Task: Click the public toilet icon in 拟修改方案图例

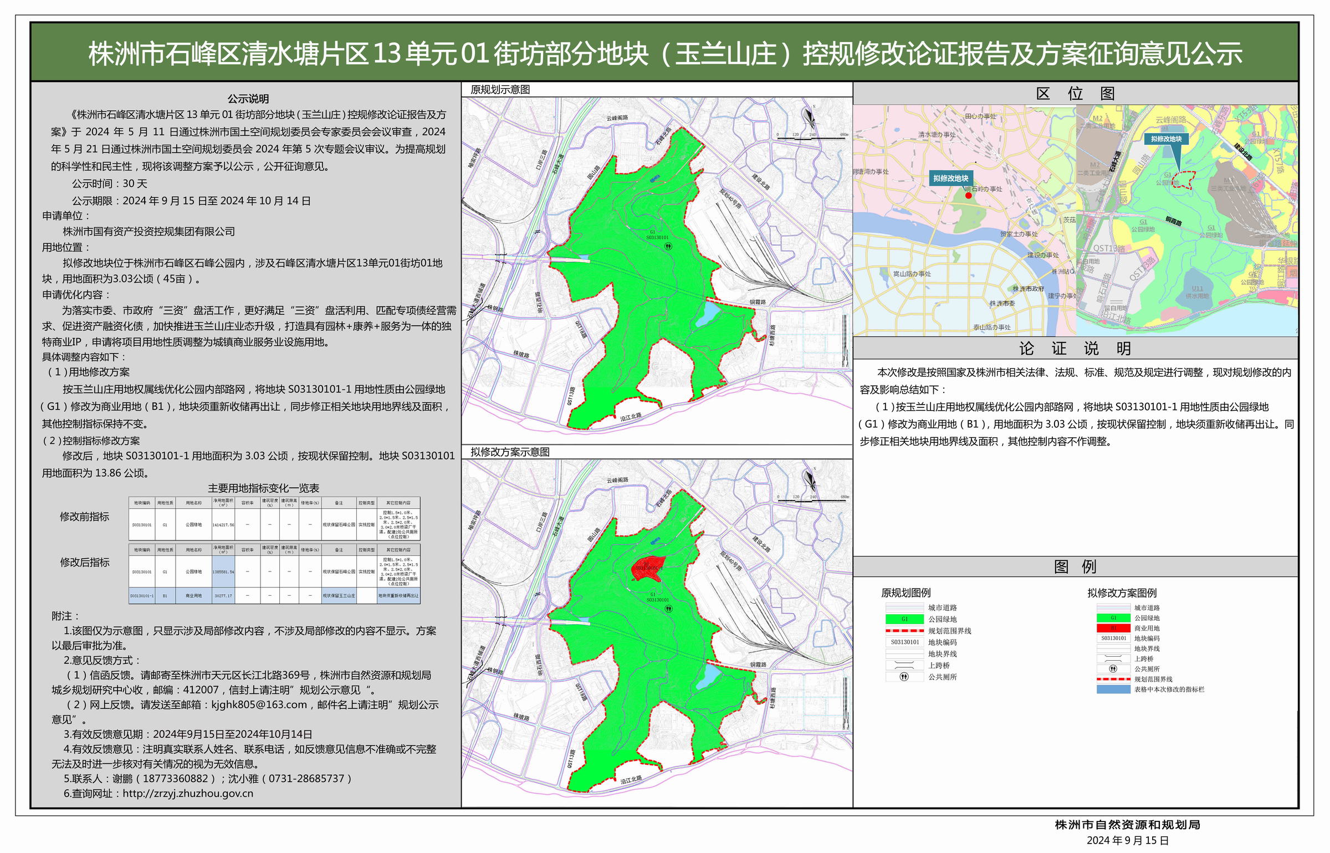Action: (x=1113, y=669)
